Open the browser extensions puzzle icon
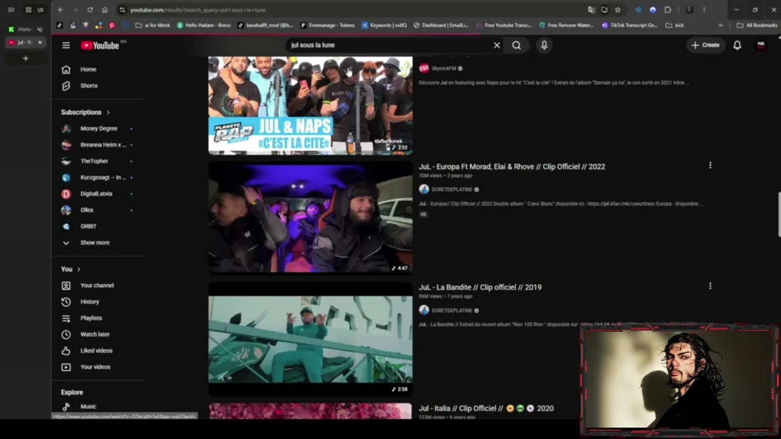This screenshot has width=781, height=439. pos(668,10)
